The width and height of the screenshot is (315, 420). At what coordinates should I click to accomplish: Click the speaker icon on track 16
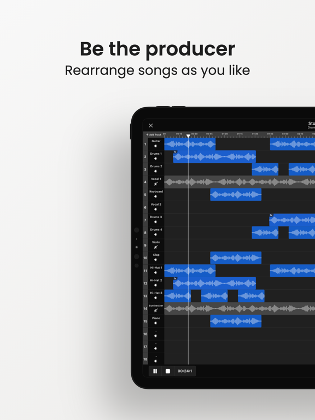pyautogui.click(x=156, y=336)
